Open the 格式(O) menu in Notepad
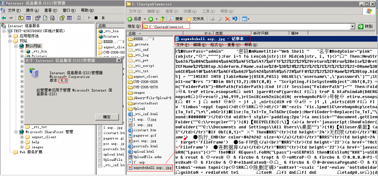The height and width of the screenshot is (176, 378). (x=217, y=45)
